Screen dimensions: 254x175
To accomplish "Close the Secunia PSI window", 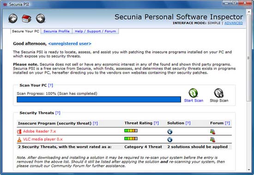I will [x=245, y=3].
